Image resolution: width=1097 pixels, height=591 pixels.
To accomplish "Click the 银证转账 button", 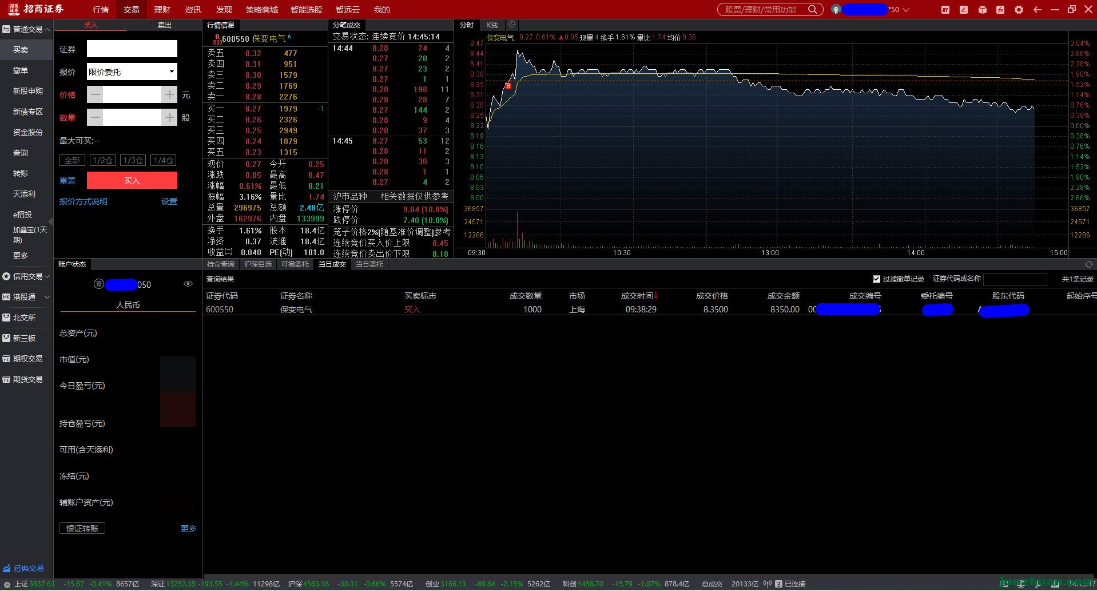I will [82, 529].
